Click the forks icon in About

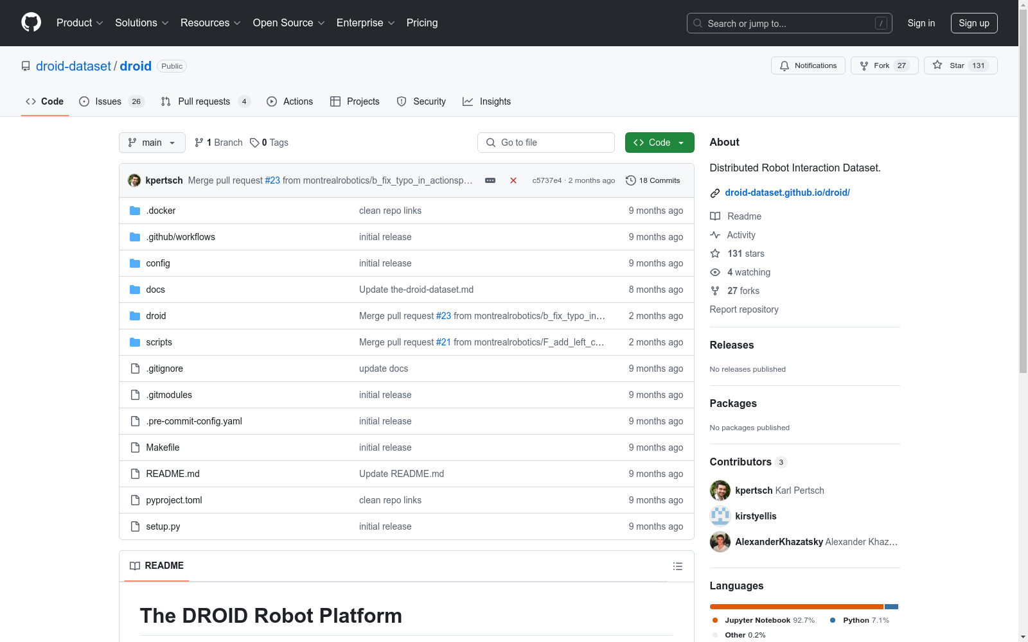[715, 291]
